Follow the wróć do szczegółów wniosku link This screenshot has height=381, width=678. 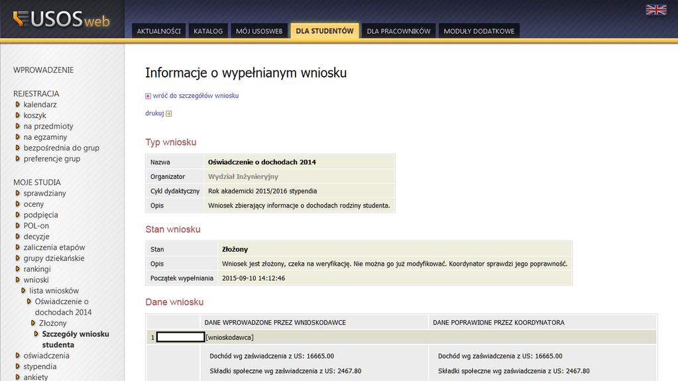pyautogui.click(x=196, y=95)
